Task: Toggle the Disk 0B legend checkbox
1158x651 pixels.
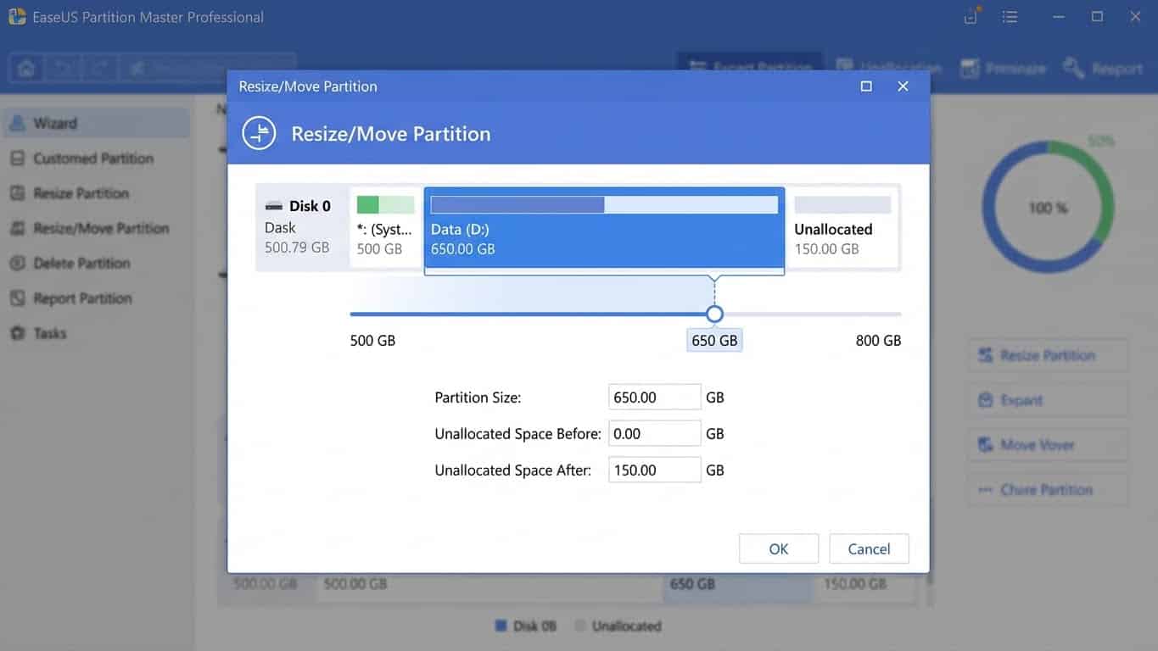Action: click(500, 626)
